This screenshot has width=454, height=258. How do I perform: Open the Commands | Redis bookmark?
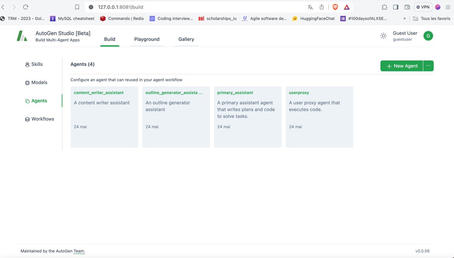pos(122,18)
